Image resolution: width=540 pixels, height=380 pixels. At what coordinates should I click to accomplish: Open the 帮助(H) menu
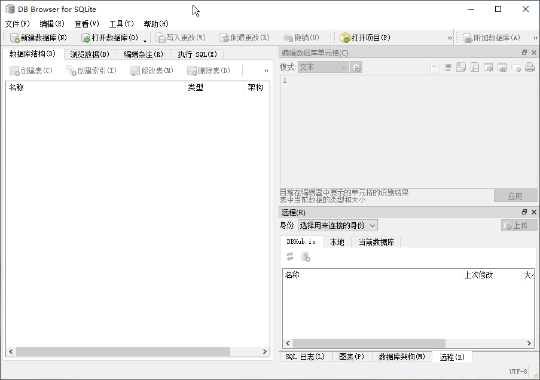[x=156, y=24]
